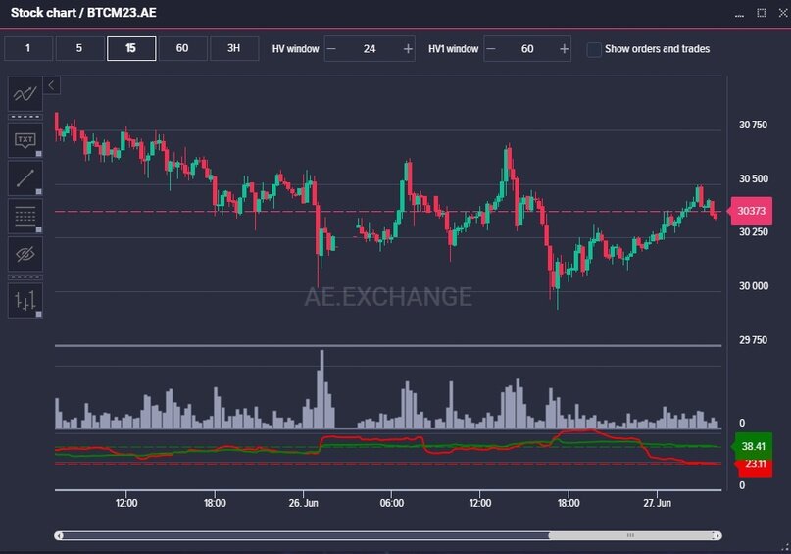
Task: Select the 1 minute timeframe
Action: 28,48
